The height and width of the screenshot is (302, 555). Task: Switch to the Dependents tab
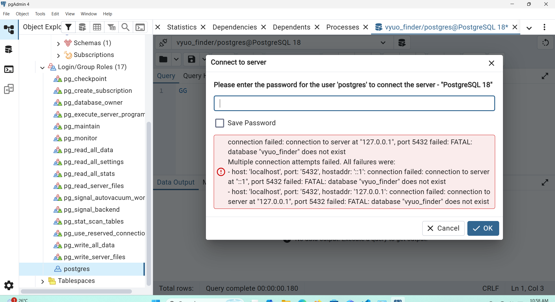pos(292,27)
